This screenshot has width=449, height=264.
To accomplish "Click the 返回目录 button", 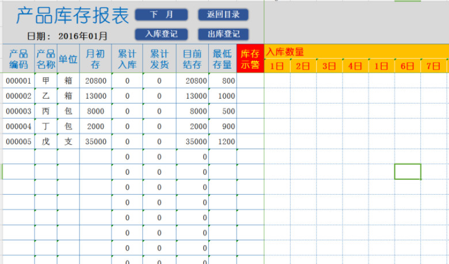I will (223, 14).
